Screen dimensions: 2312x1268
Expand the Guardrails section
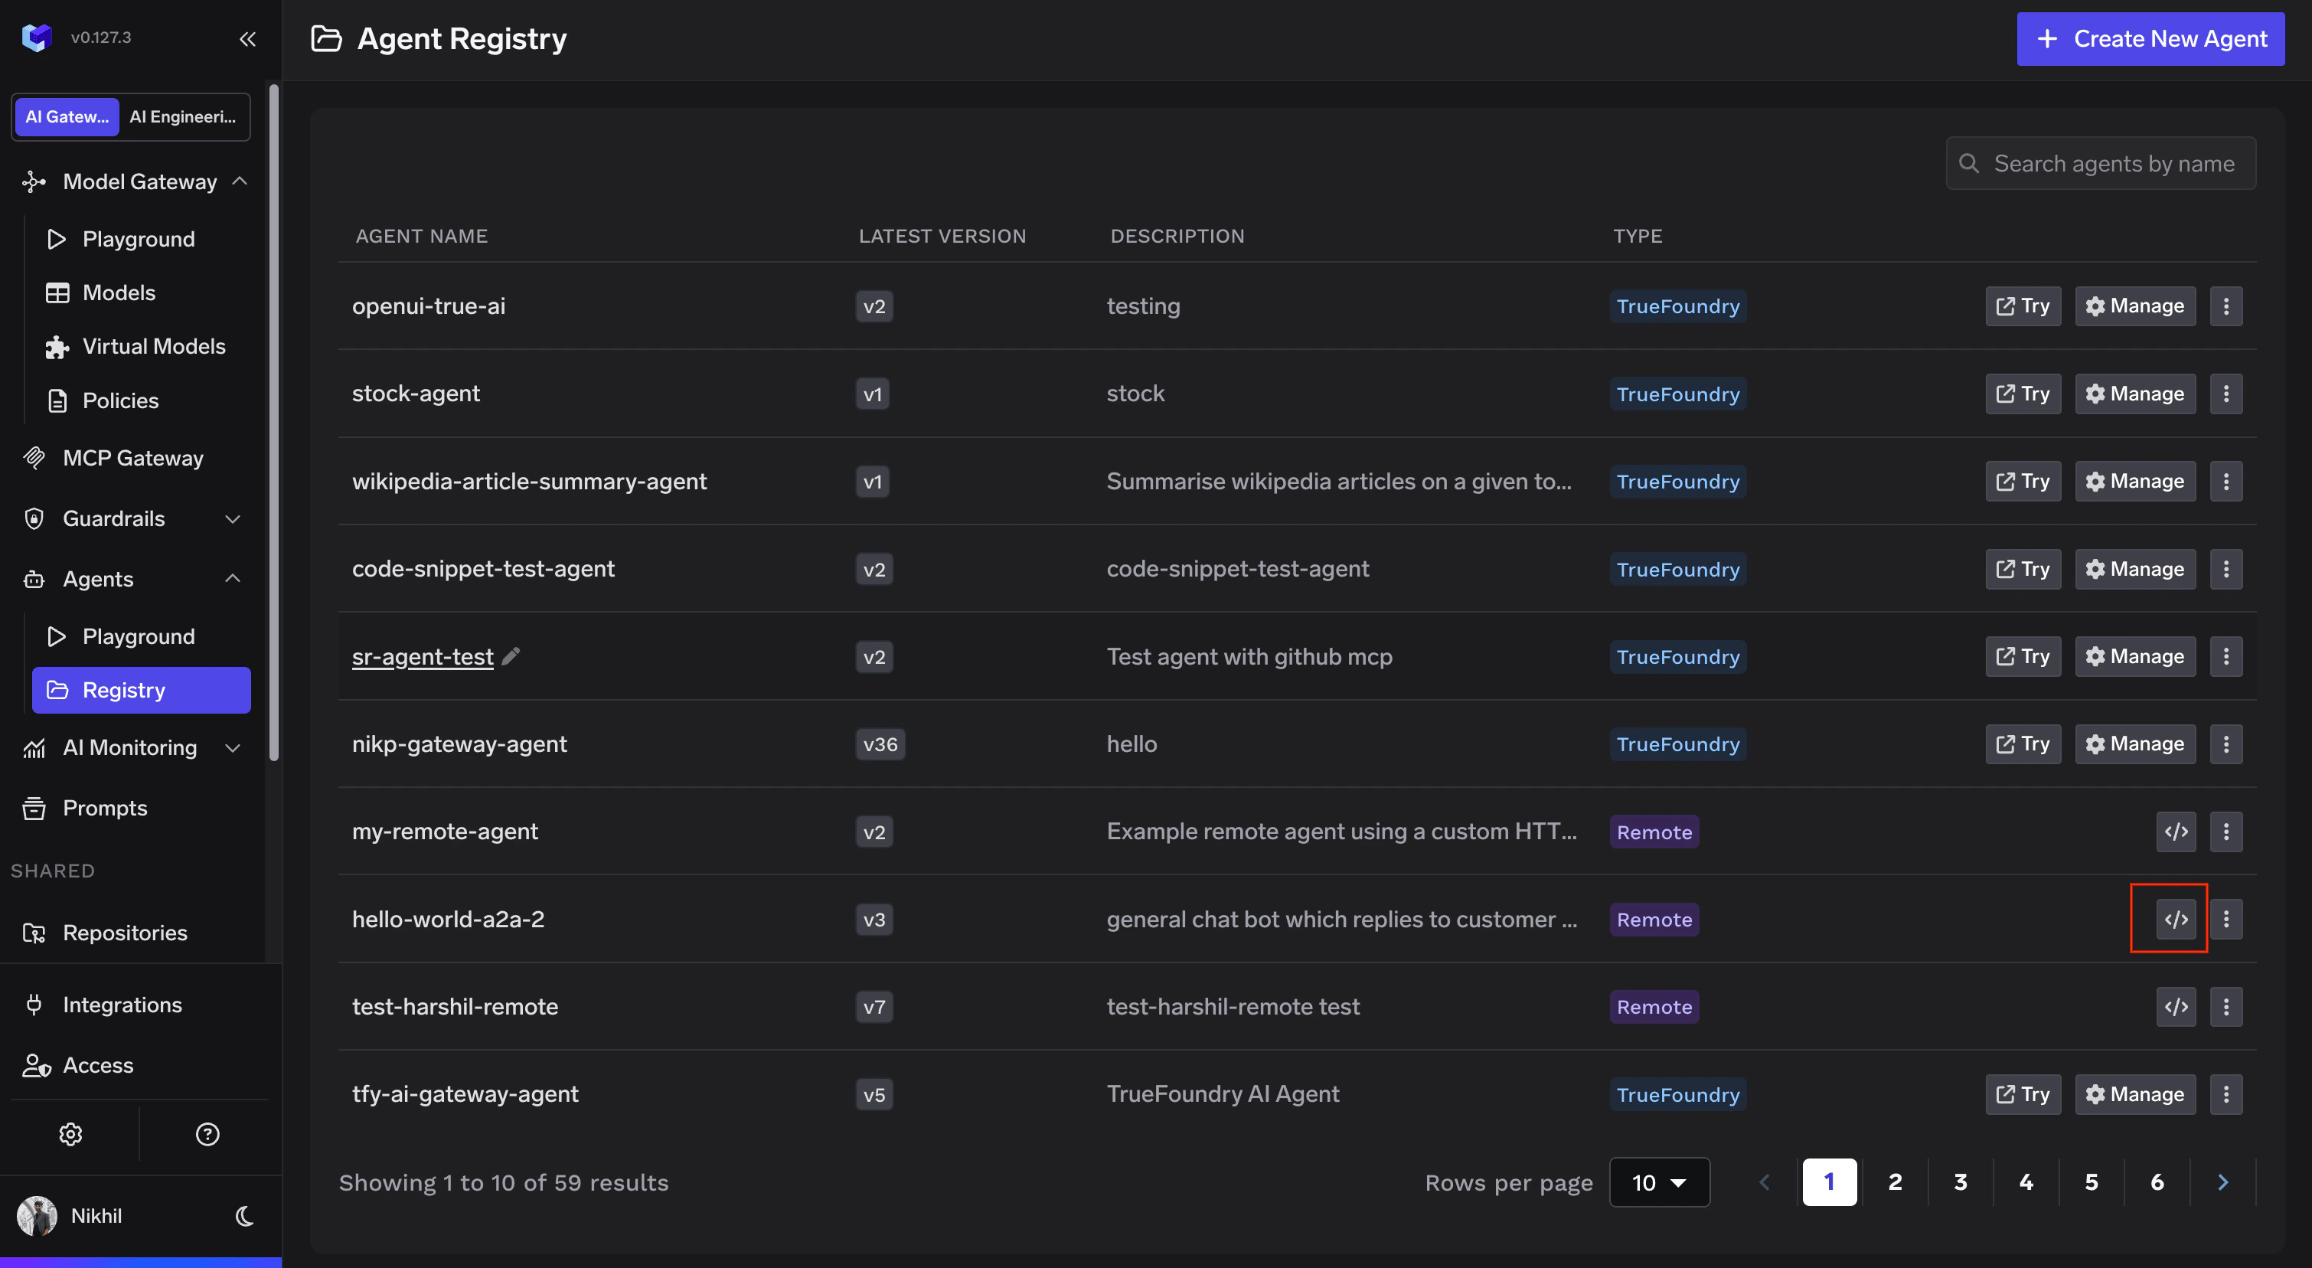pos(233,518)
